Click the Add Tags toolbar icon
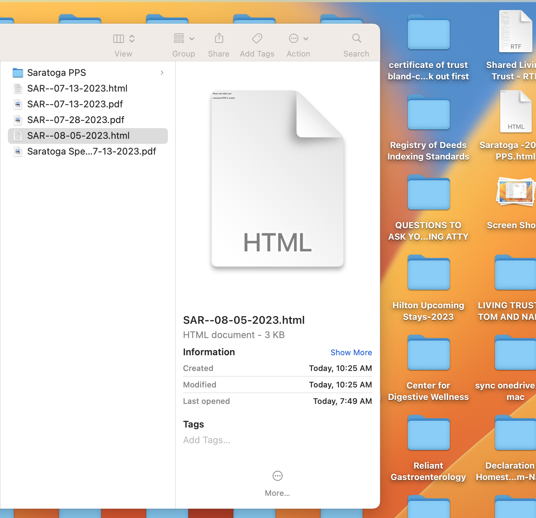This screenshot has width=536, height=518. [257, 38]
